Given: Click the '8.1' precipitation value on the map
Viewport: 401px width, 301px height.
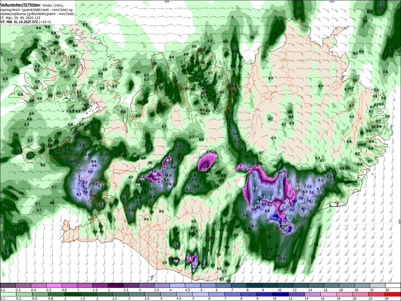Looking at the screenshot, I should point(304,209).
